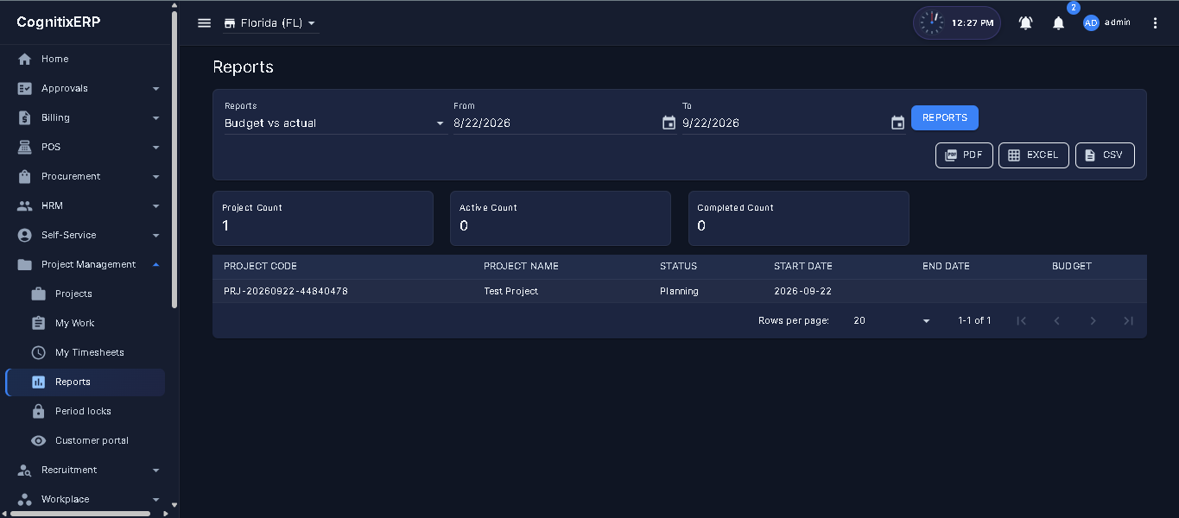The image size is (1179, 518).
Task: Click the AD admin avatar
Action: point(1091,23)
